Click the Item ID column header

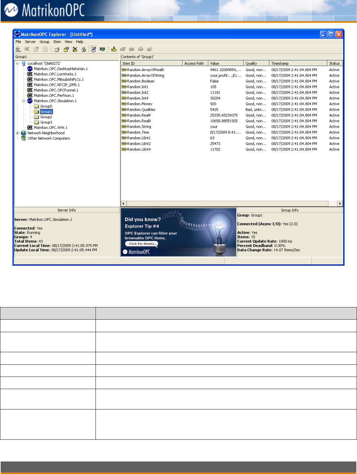tap(151, 63)
